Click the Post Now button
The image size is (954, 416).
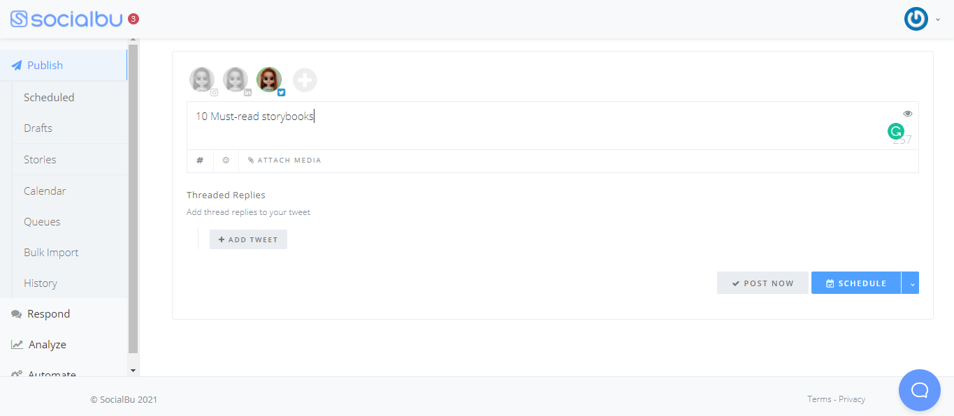(x=763, y=283)
